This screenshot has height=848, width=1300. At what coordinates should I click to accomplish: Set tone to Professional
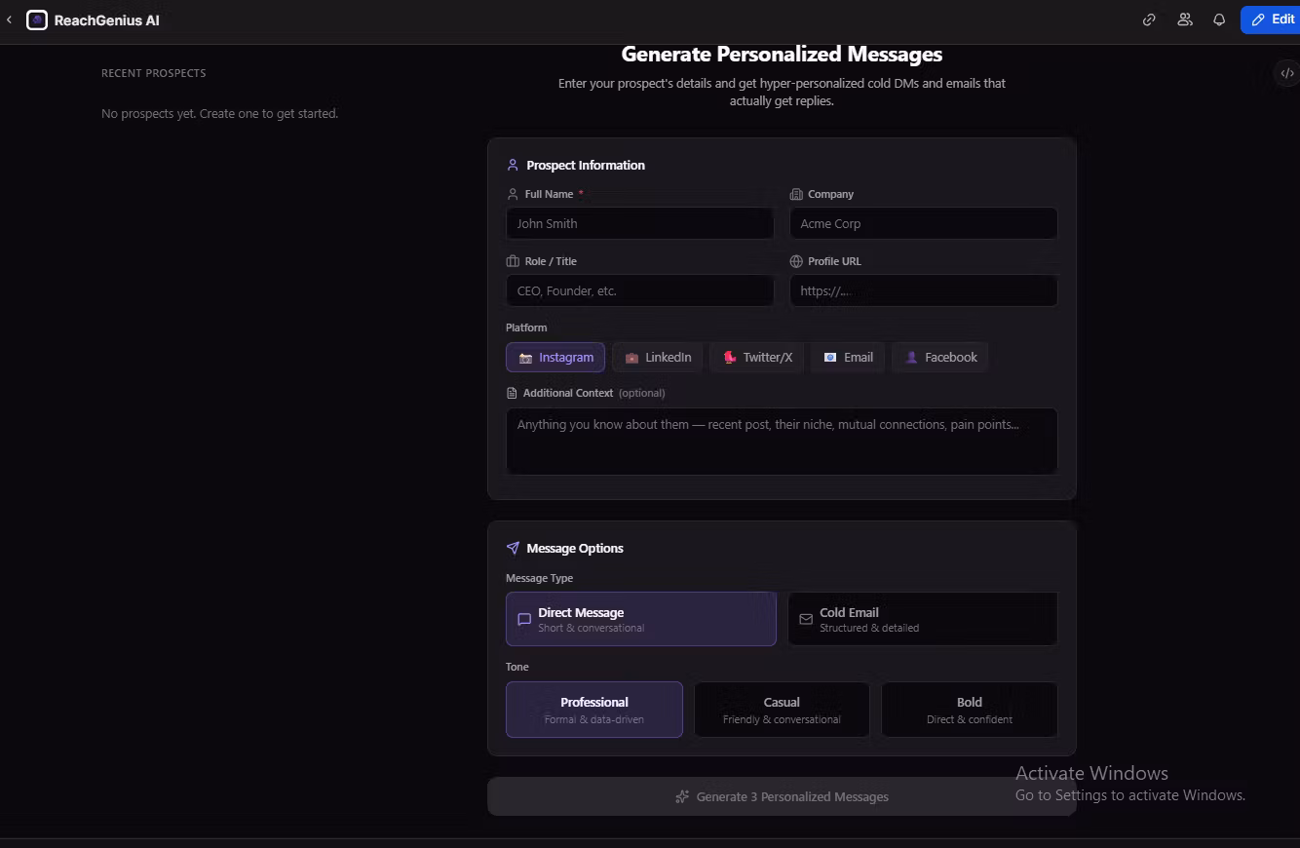(x=594, y=710)
